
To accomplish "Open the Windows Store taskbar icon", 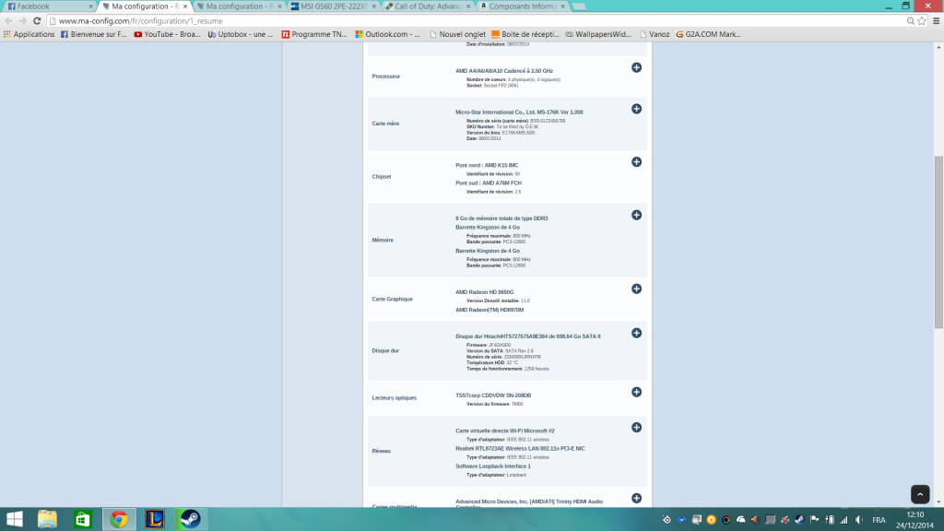I will [x=82, y=519].
